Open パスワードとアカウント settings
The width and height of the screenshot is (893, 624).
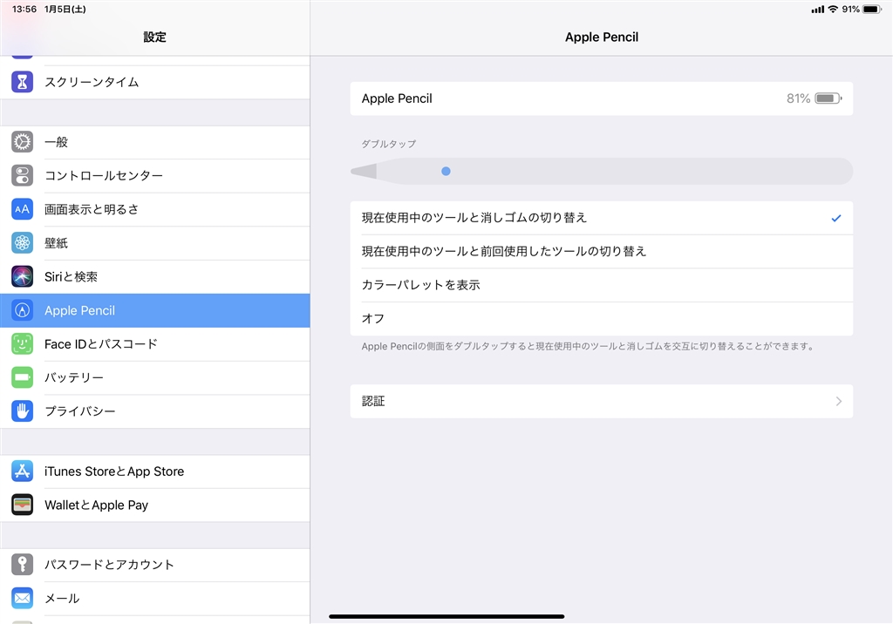tap(155, 564)
